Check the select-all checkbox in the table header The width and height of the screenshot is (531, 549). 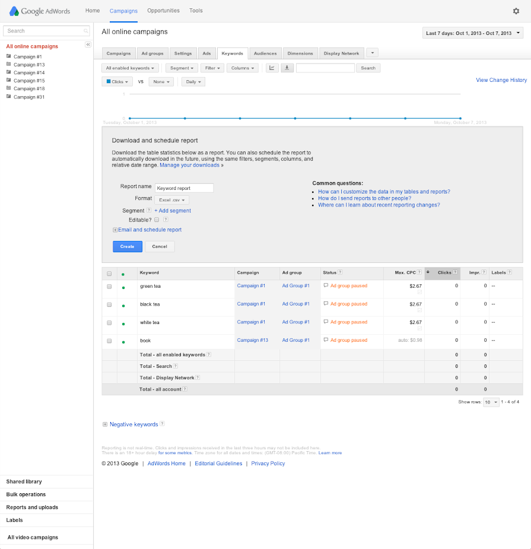[x=109, y=273]
